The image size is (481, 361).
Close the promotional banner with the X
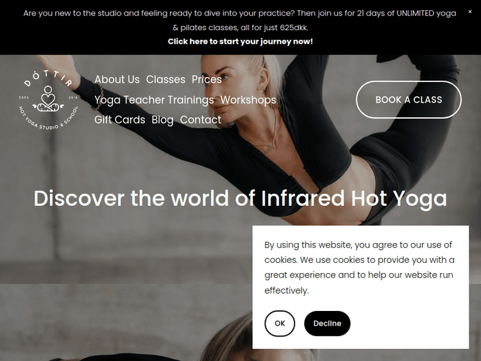click(x=469, y=12)
